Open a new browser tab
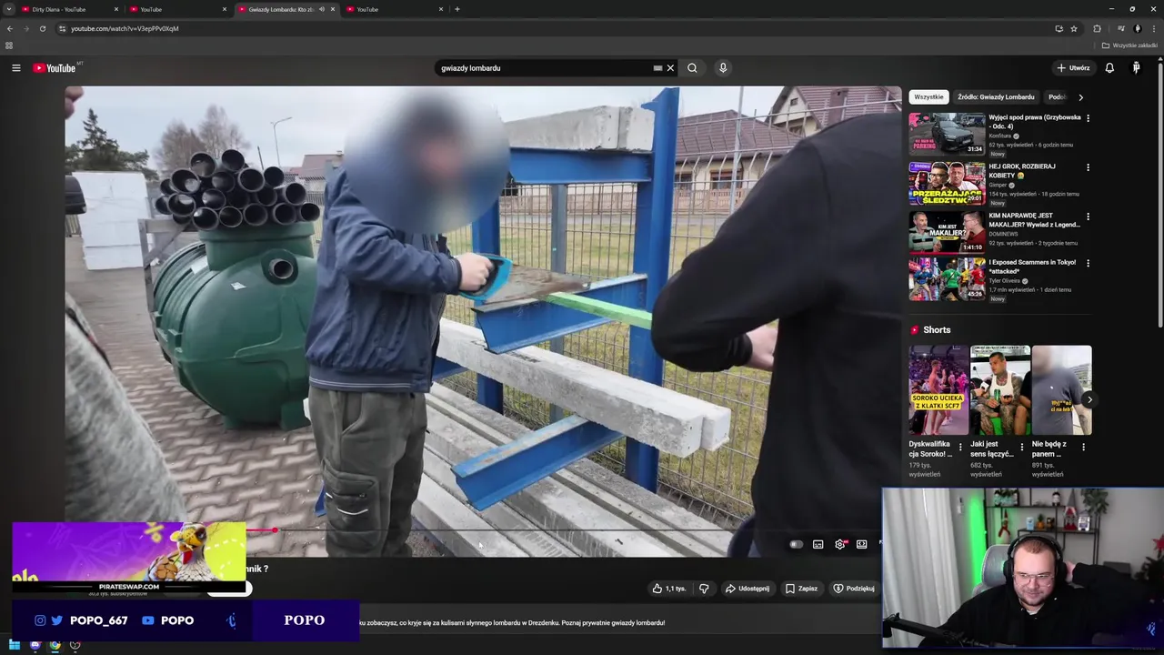Screen dimensions: 1164x655 457,9
